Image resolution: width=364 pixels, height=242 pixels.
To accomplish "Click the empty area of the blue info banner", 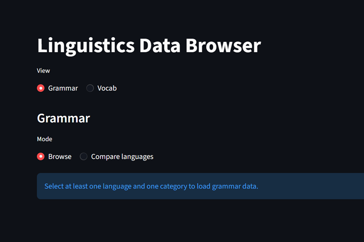I will 313,186.
